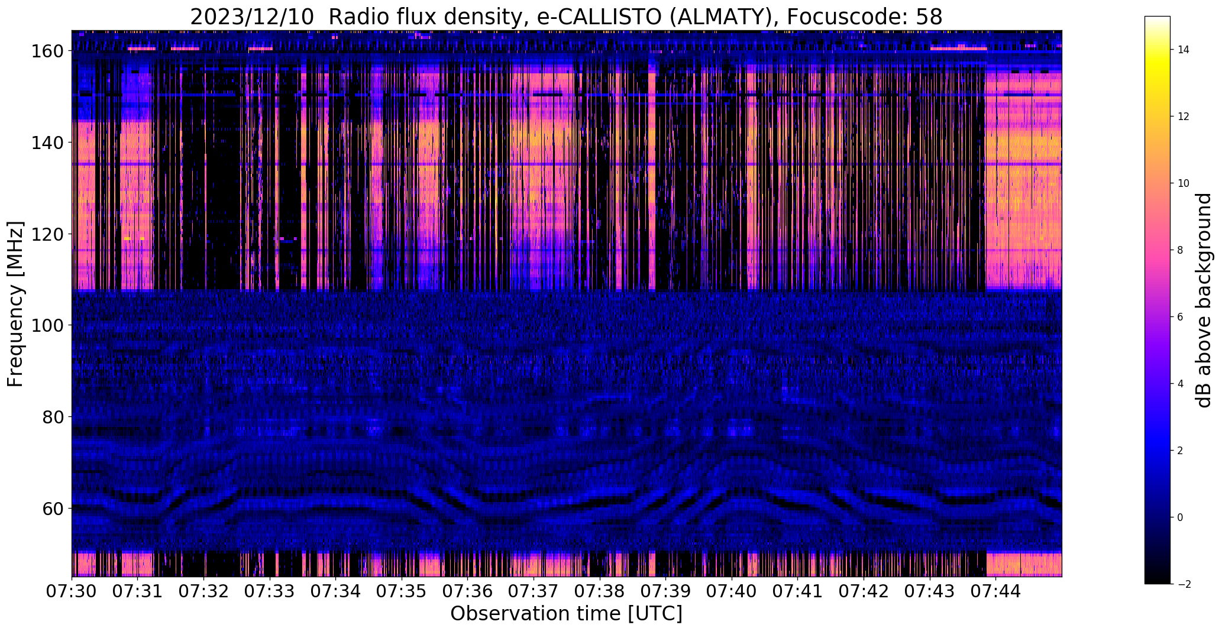Screen dimensions: 1222x631
Task: Select the 07:34 time tick label
Action: point(336,591)
